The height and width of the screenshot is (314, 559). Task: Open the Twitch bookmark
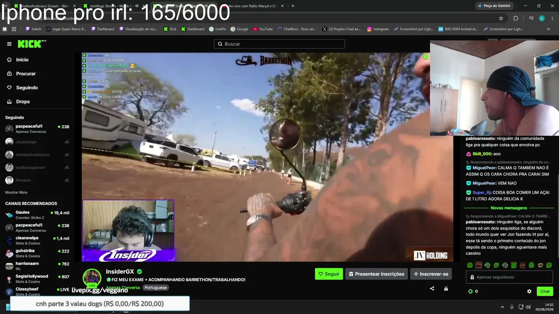pos(33,29)
